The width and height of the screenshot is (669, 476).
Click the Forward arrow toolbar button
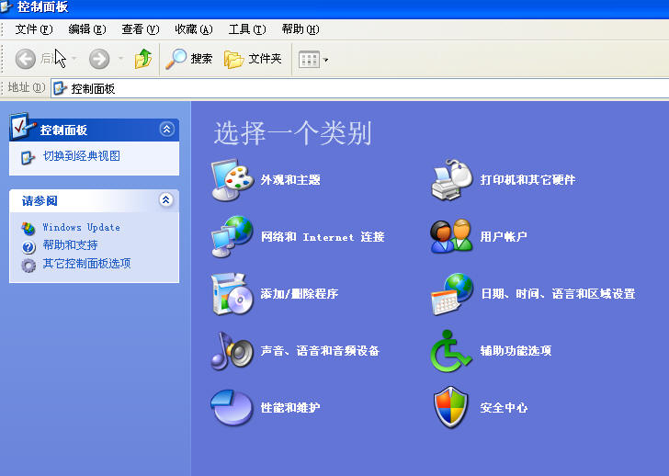click(x=99, y=59)
